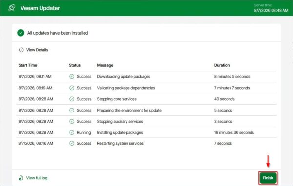Click the Message column header
Image resolution: width=293 pixels, height=186 pixels.
pos(105,65)
